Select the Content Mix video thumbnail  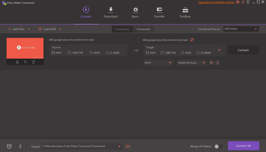(25, 48)
